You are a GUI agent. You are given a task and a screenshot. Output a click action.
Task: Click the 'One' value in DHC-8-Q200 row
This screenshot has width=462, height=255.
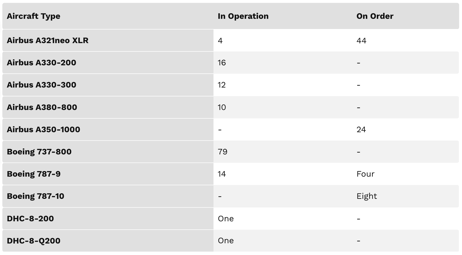pyautogui.click(x=226, y=241)
